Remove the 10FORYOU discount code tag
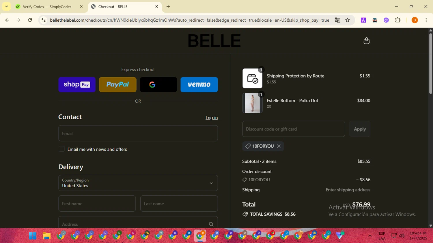The image size is (433, 243). tap(279, 146)
